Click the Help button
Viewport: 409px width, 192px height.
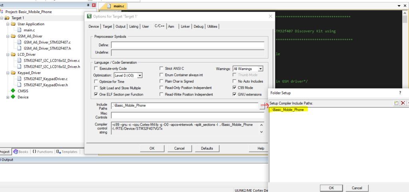259,148
